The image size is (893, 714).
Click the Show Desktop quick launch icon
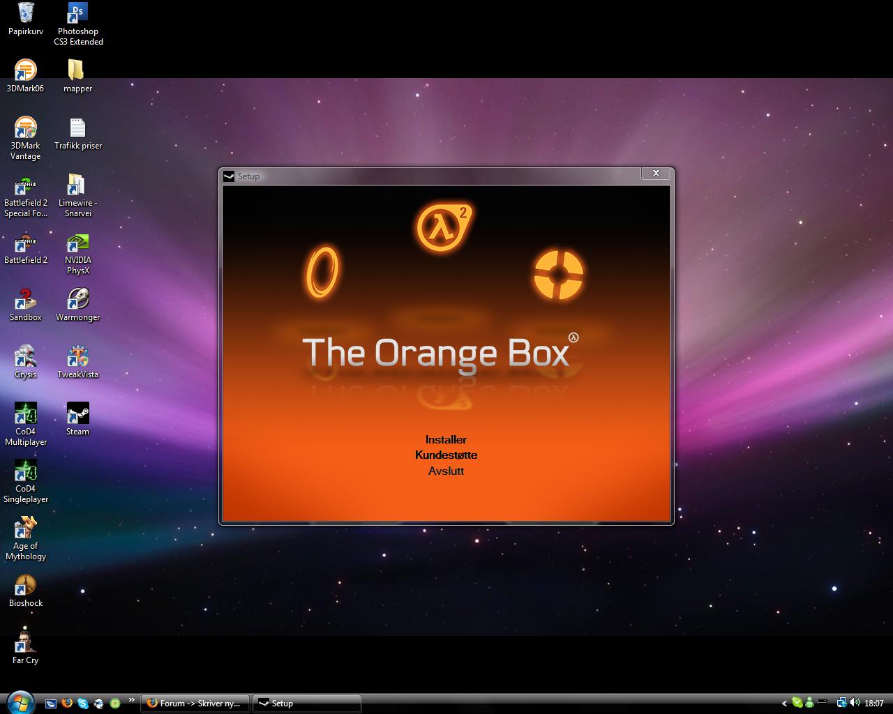click(51, 704)
